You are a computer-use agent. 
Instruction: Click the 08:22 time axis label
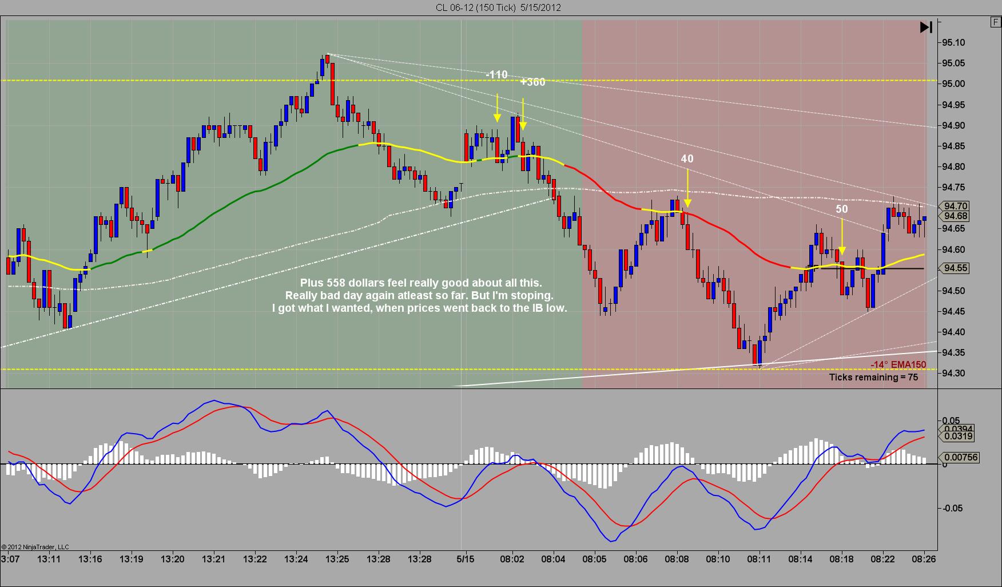[x=882, y=559]
